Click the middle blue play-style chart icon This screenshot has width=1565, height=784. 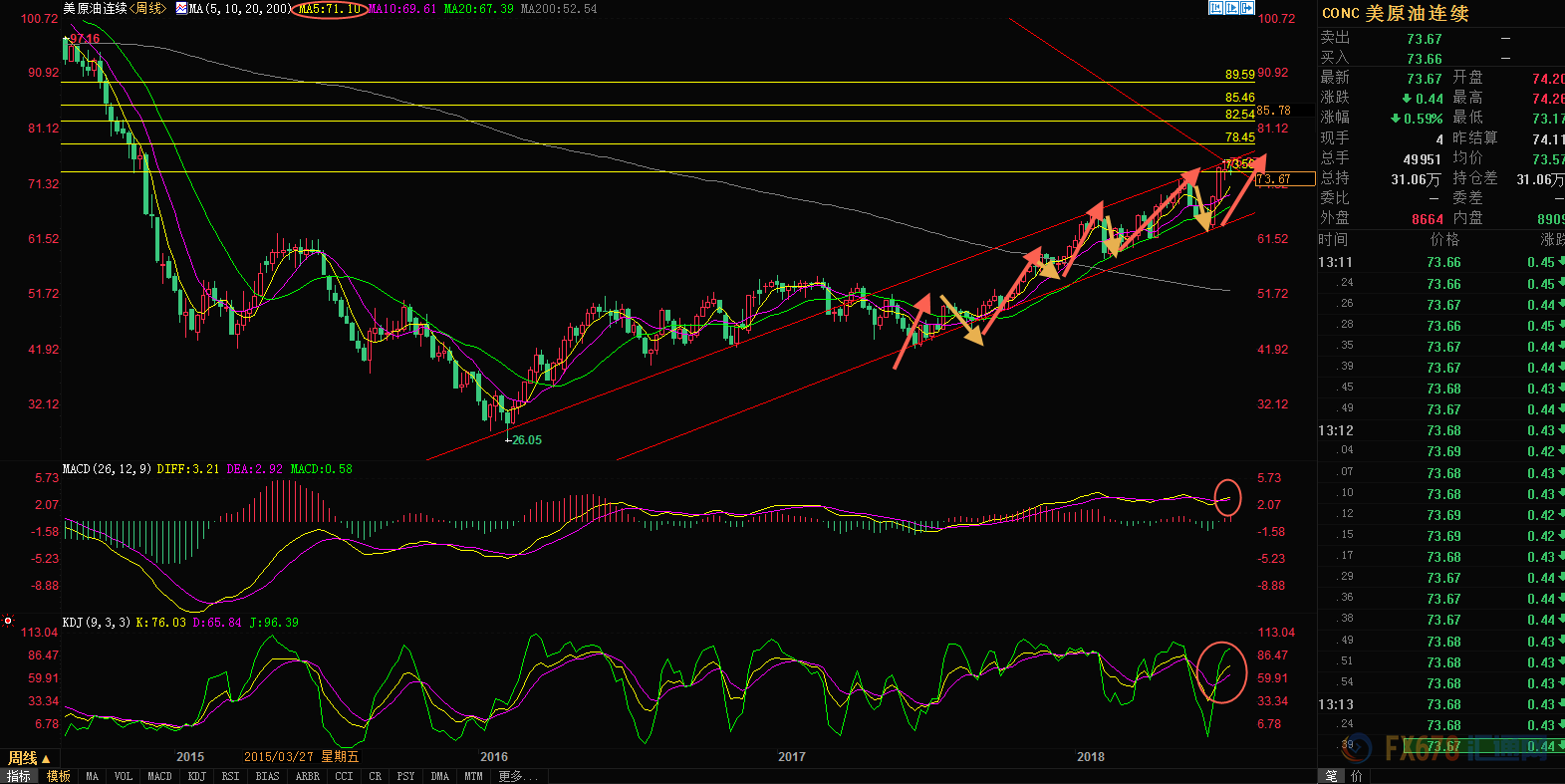(1231, 8)
